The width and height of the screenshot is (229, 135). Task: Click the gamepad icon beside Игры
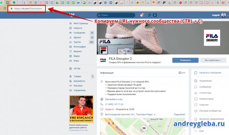pos(70,61)
